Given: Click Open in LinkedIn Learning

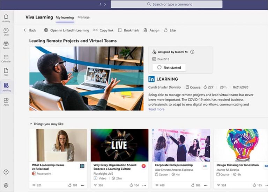Looking at the screenshot, I should (66, 30).
